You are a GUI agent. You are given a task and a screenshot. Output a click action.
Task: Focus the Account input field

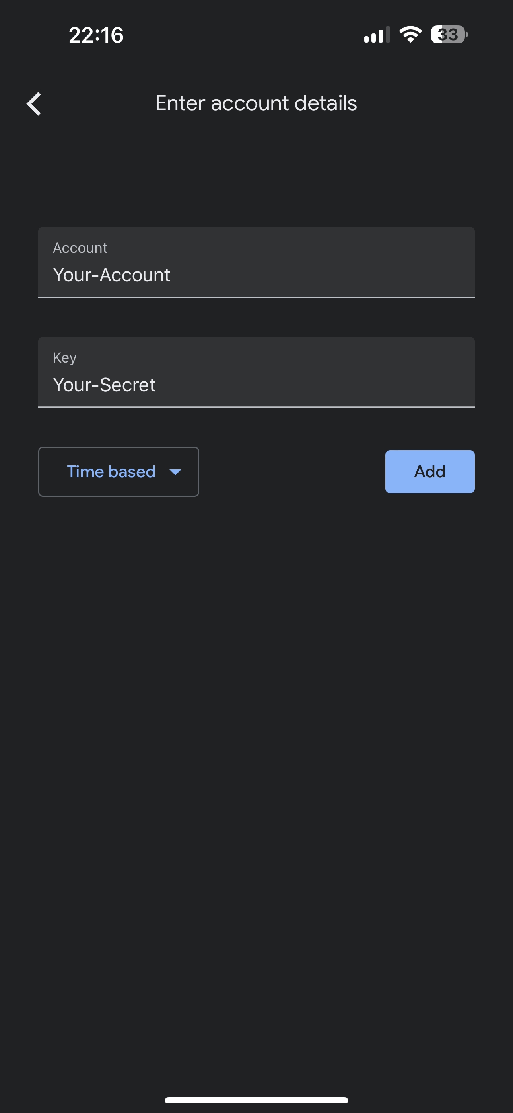click(x=256, y=262)
